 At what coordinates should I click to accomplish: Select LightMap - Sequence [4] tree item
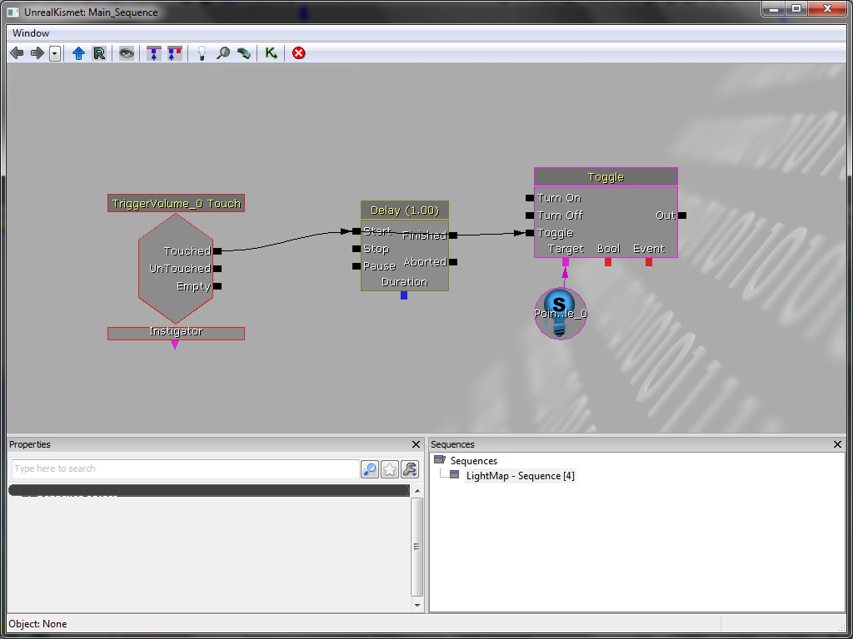click(x=520, y=476)
